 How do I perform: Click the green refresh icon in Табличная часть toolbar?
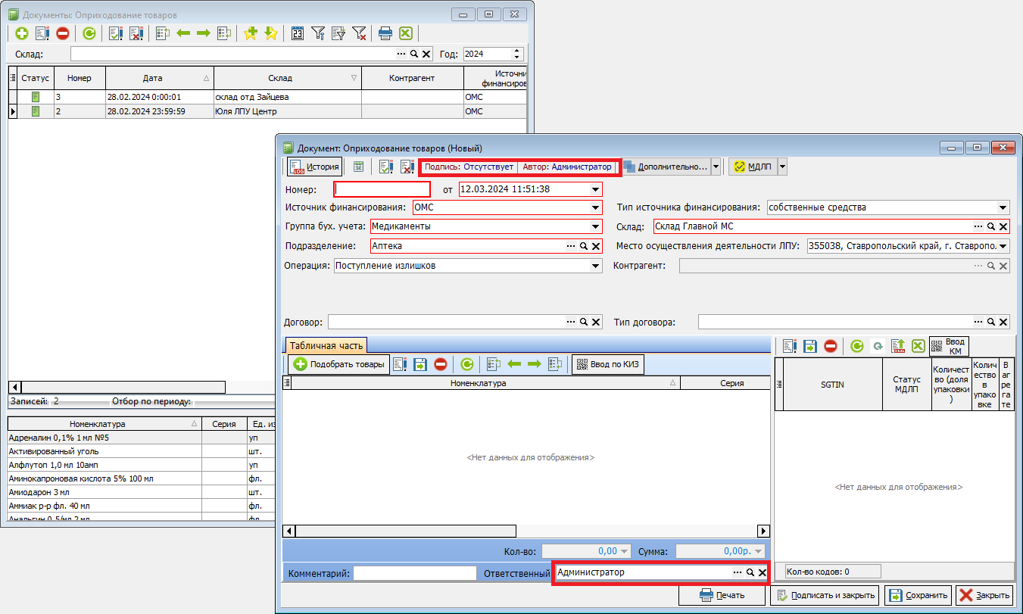tap(467, 364)
